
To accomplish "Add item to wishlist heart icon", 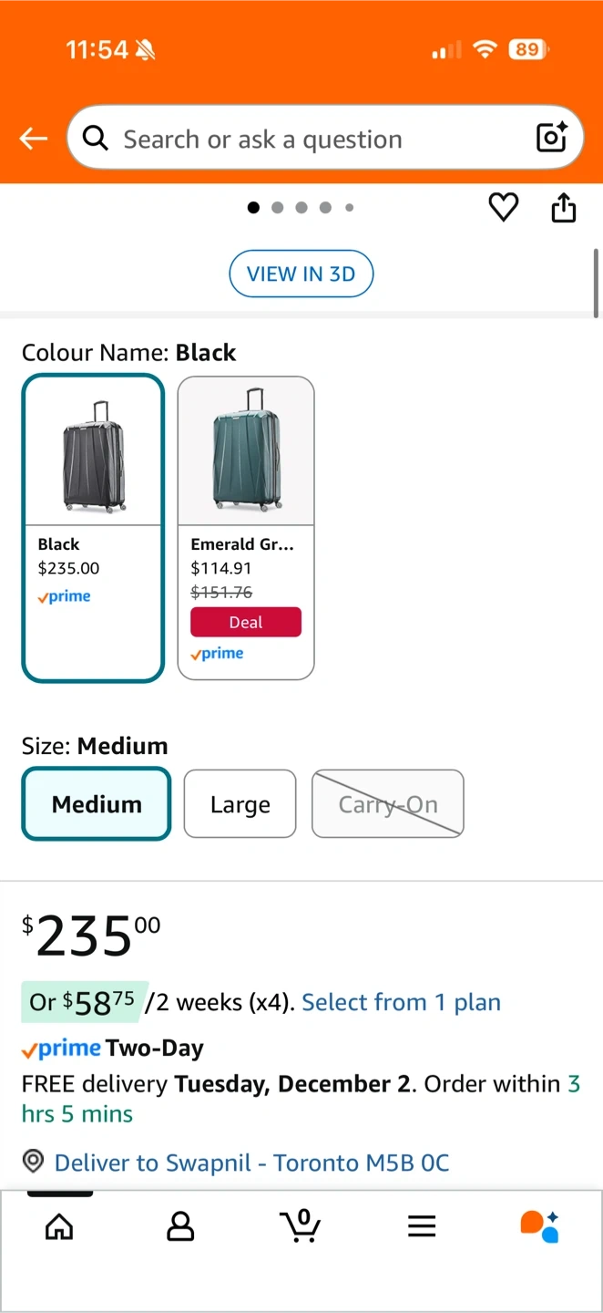I will click(503, 208).
